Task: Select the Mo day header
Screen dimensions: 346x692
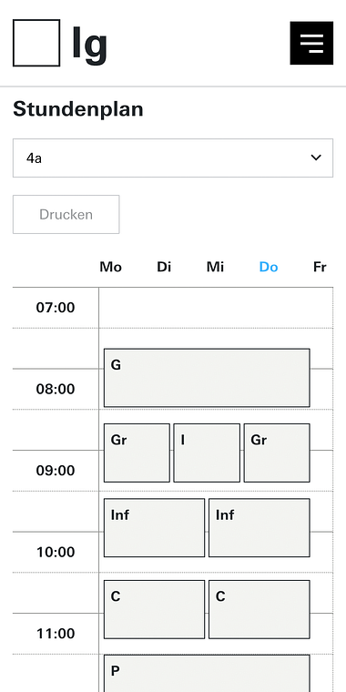Action: [x=111, y=267]
